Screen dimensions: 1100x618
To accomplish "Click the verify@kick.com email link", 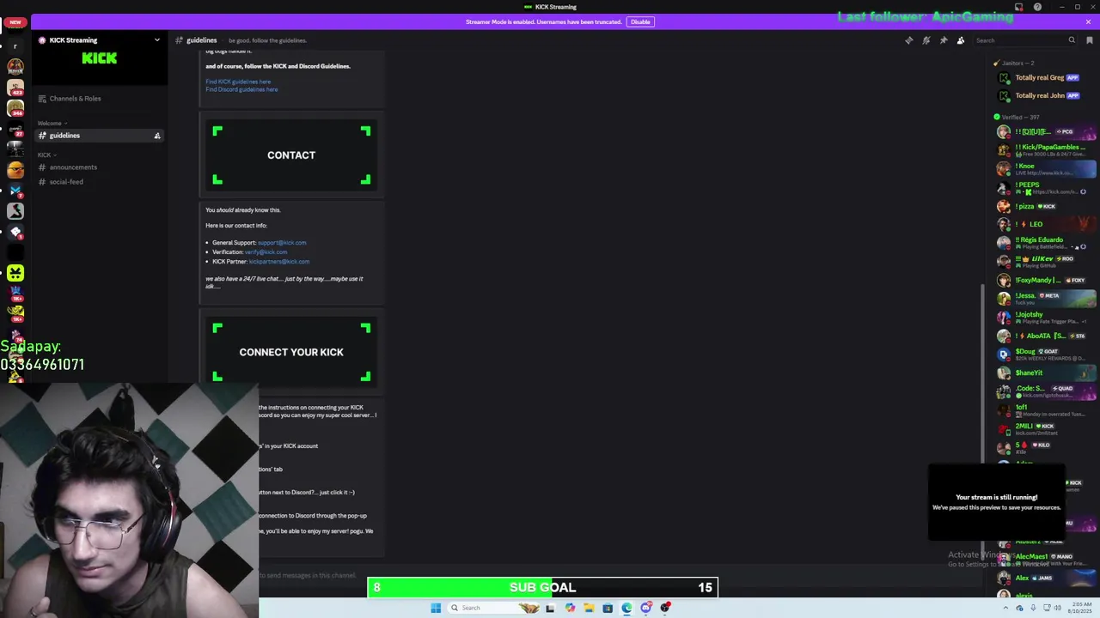I will (x=266, y=252).
